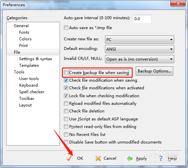Open the Colors category
The height and width of the screenshot is (168, 188).
coord(25,39)
